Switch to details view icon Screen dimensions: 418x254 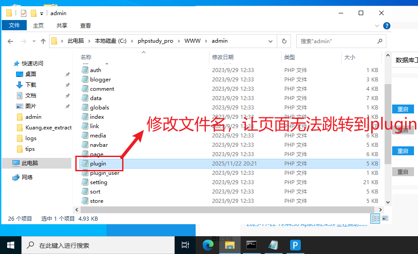375,218
